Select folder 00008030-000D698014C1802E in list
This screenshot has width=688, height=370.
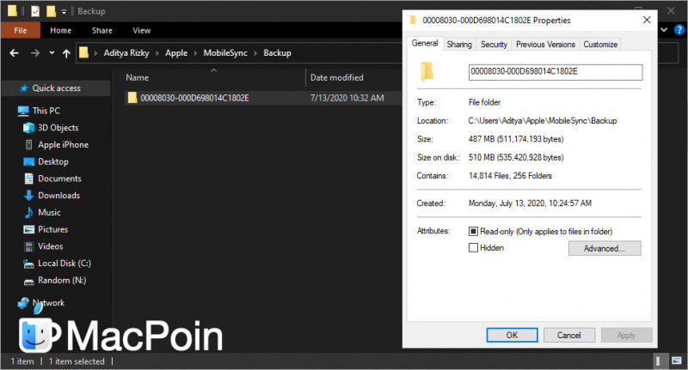[x=194, y=98]
